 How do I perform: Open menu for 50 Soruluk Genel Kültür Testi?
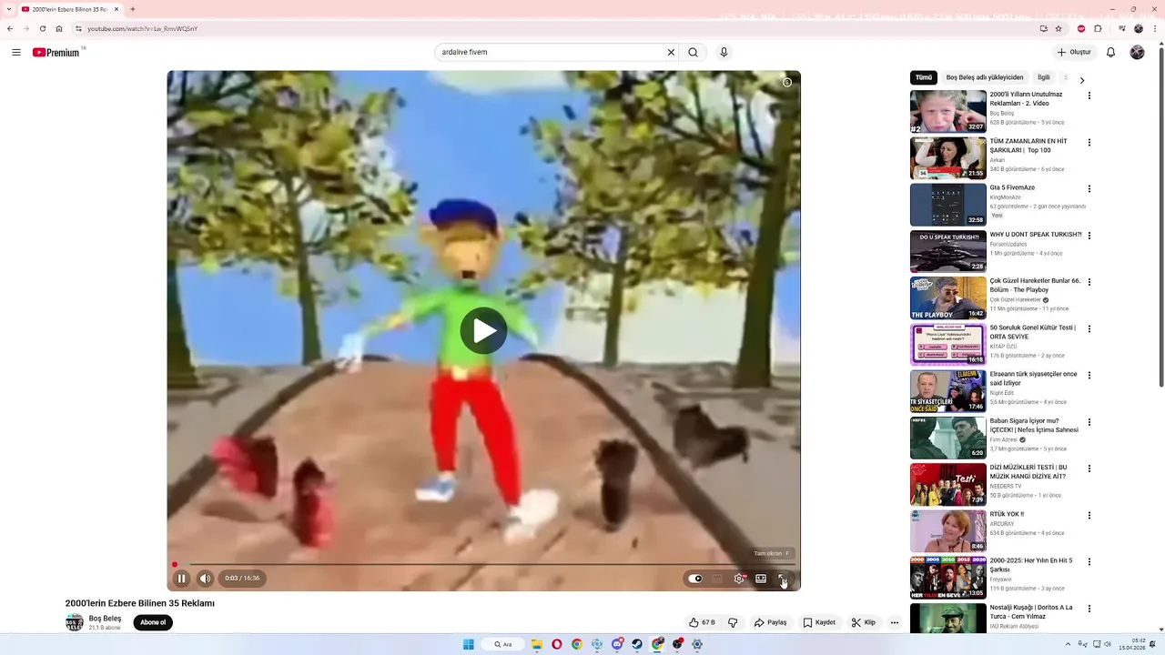click(x=1089, y=329)
